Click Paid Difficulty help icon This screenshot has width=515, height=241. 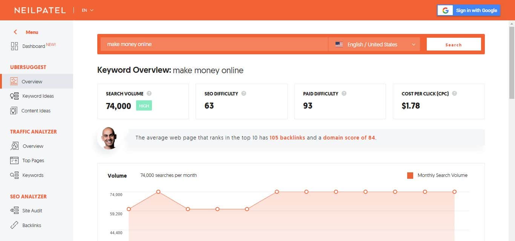pyautogui.click(x=344, y=94)
